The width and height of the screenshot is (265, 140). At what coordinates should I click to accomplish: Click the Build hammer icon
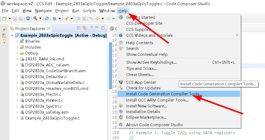[x=35, y=18]
